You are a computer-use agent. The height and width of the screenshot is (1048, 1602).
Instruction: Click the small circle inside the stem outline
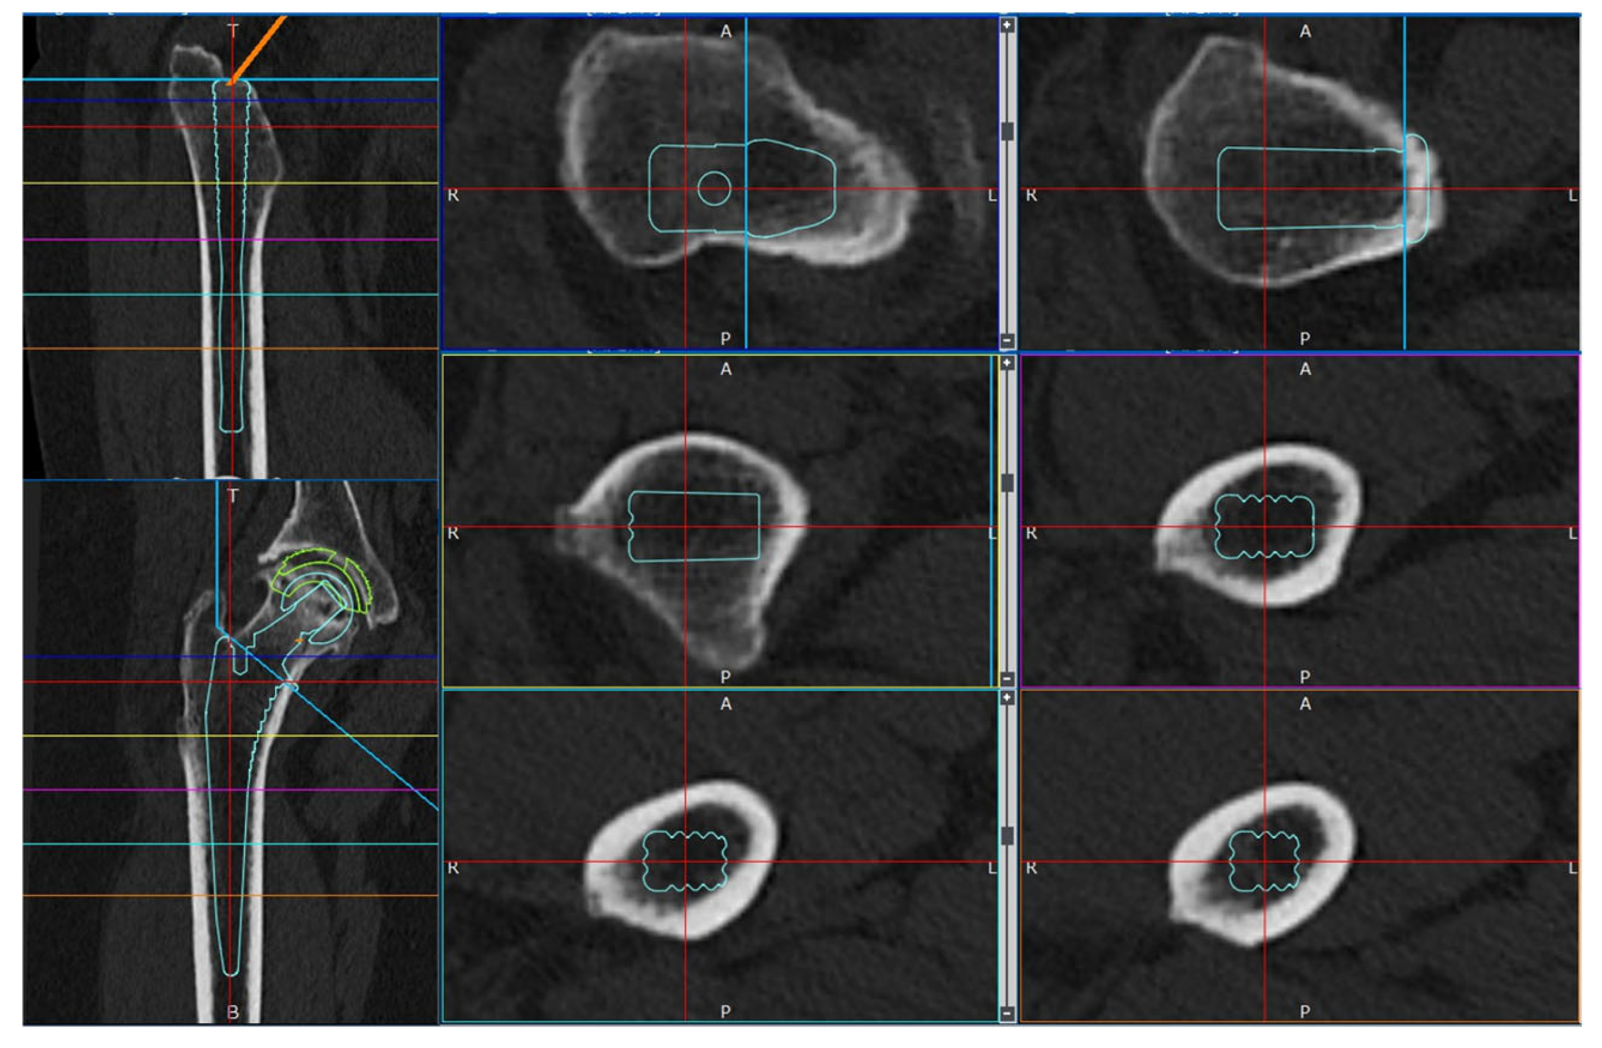[714, 188]
